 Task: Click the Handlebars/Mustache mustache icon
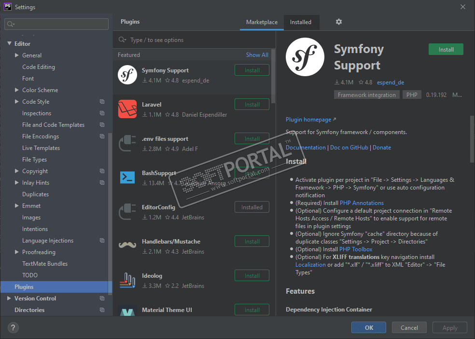pos(127,244)
